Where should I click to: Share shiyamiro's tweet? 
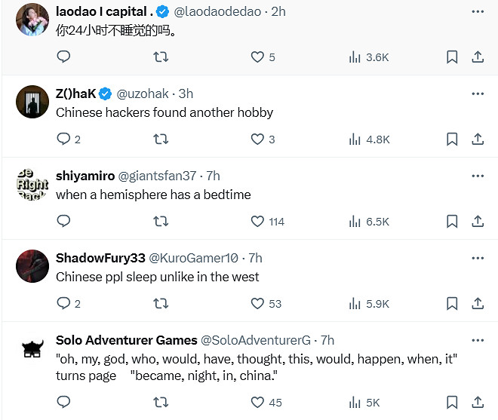pyautogui.click(x=477, y=221)
